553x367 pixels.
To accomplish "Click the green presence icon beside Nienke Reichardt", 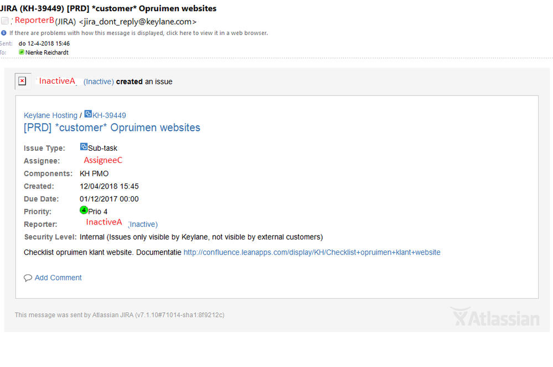I will click(x=22, y=52).
